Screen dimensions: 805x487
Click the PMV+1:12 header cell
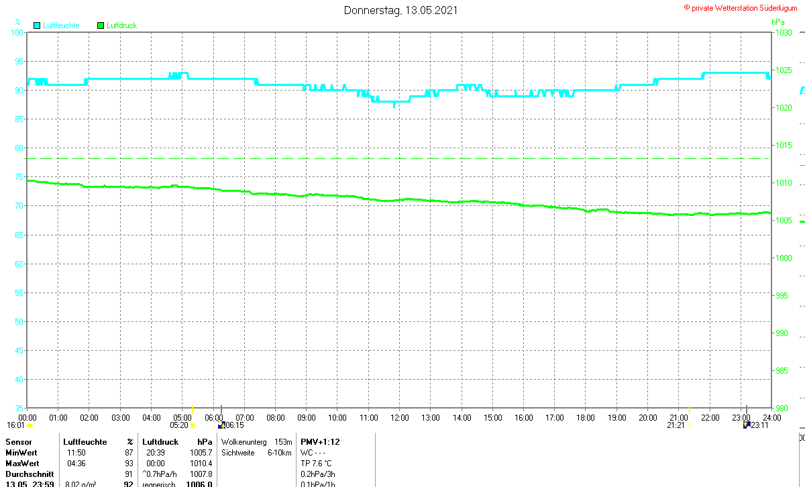[320, 442]
